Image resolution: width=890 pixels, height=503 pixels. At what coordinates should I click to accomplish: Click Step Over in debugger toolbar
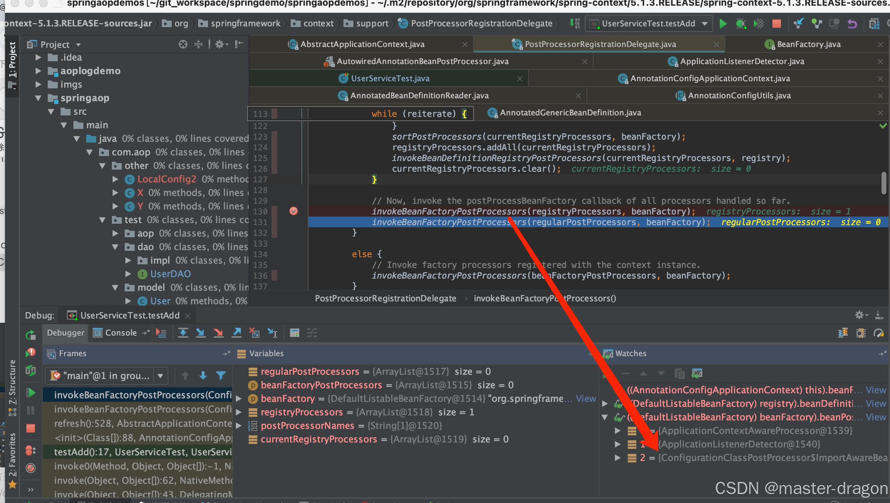click(183, 333)
